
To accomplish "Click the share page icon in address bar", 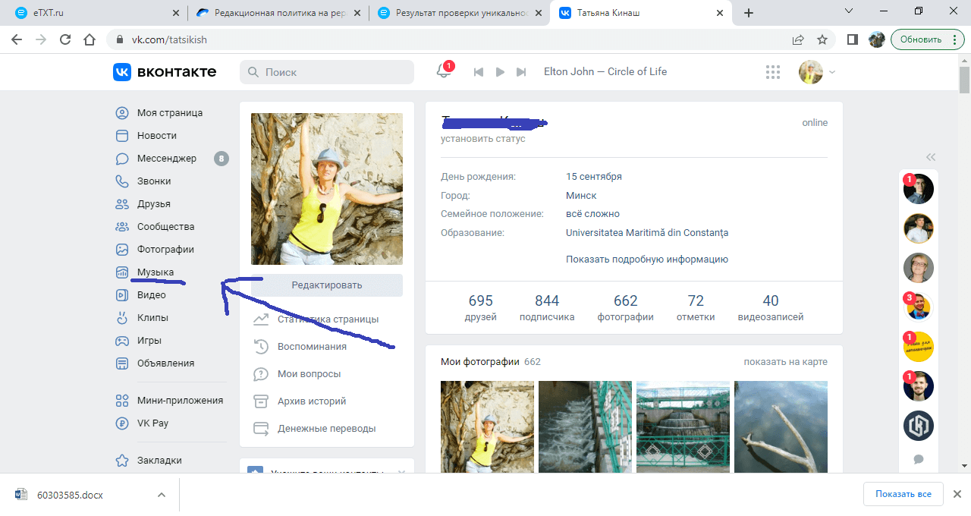I will pos(798,39).
